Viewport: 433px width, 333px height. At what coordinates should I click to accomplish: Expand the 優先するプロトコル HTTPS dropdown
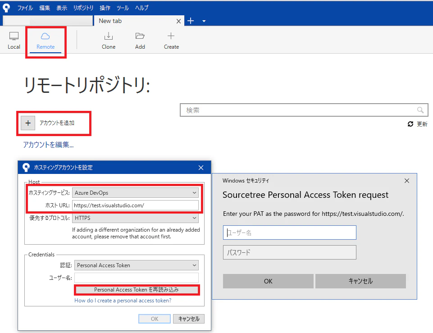click(135, 218)
